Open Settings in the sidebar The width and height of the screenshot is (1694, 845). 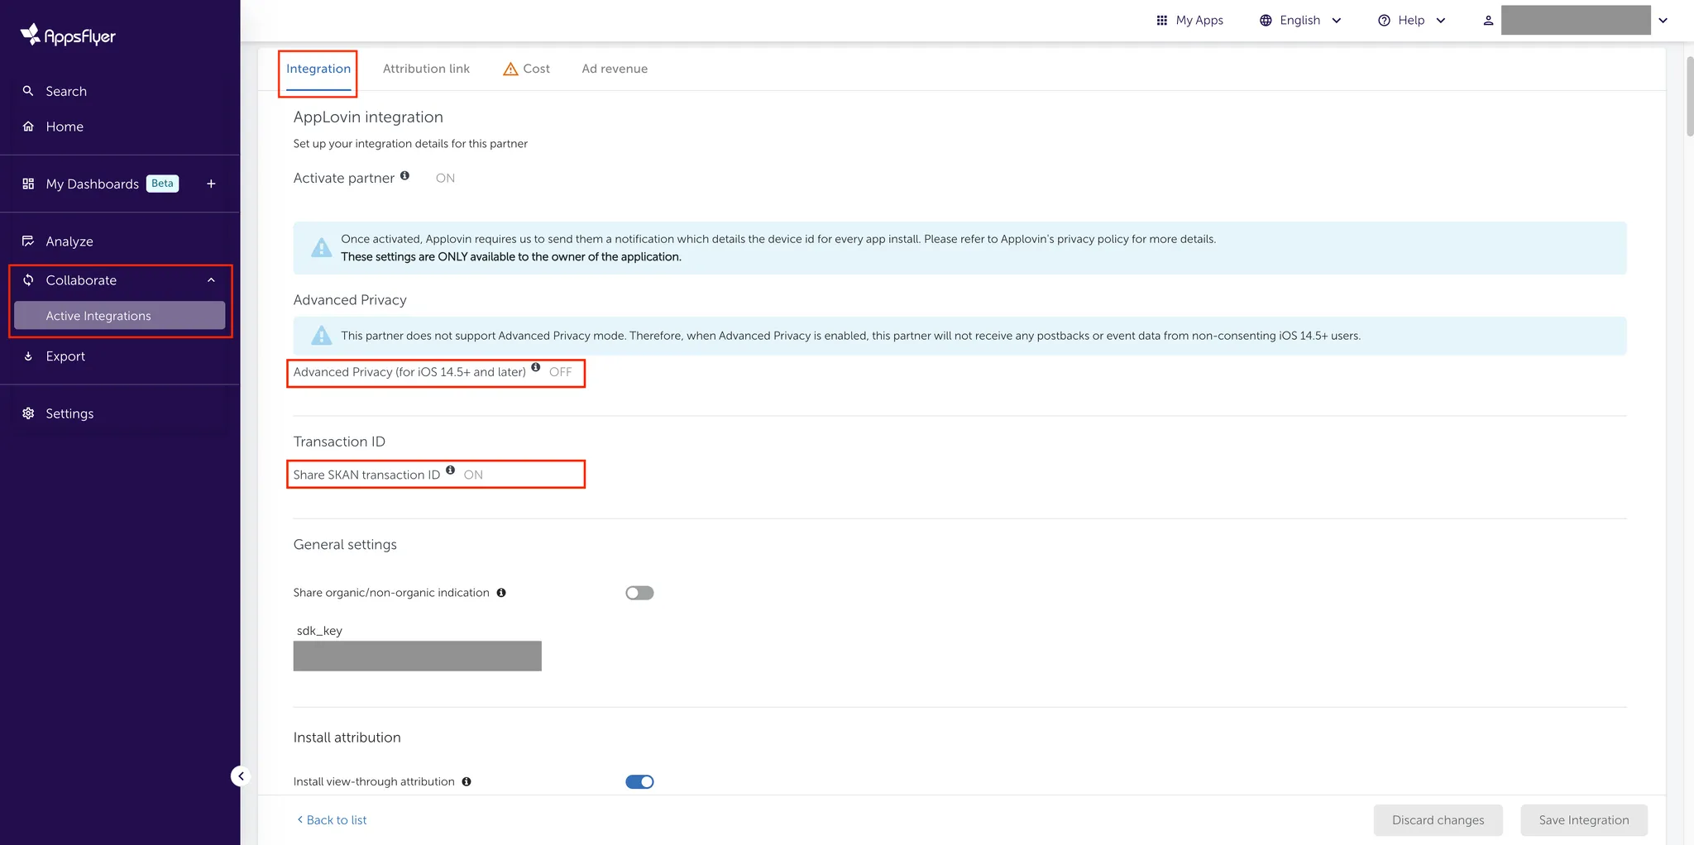(x=69, y=413)
